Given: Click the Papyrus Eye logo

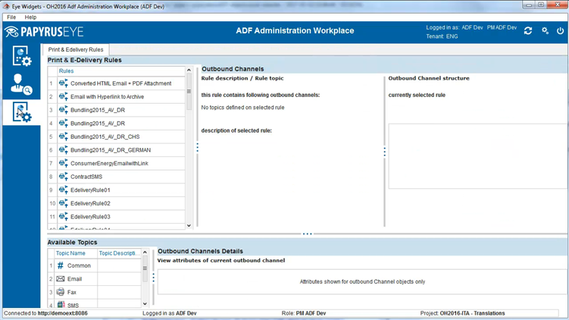Looking at the screenshot, I should [44, 32].
